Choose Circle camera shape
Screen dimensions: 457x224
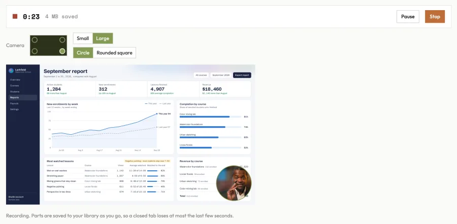(83, 53)
